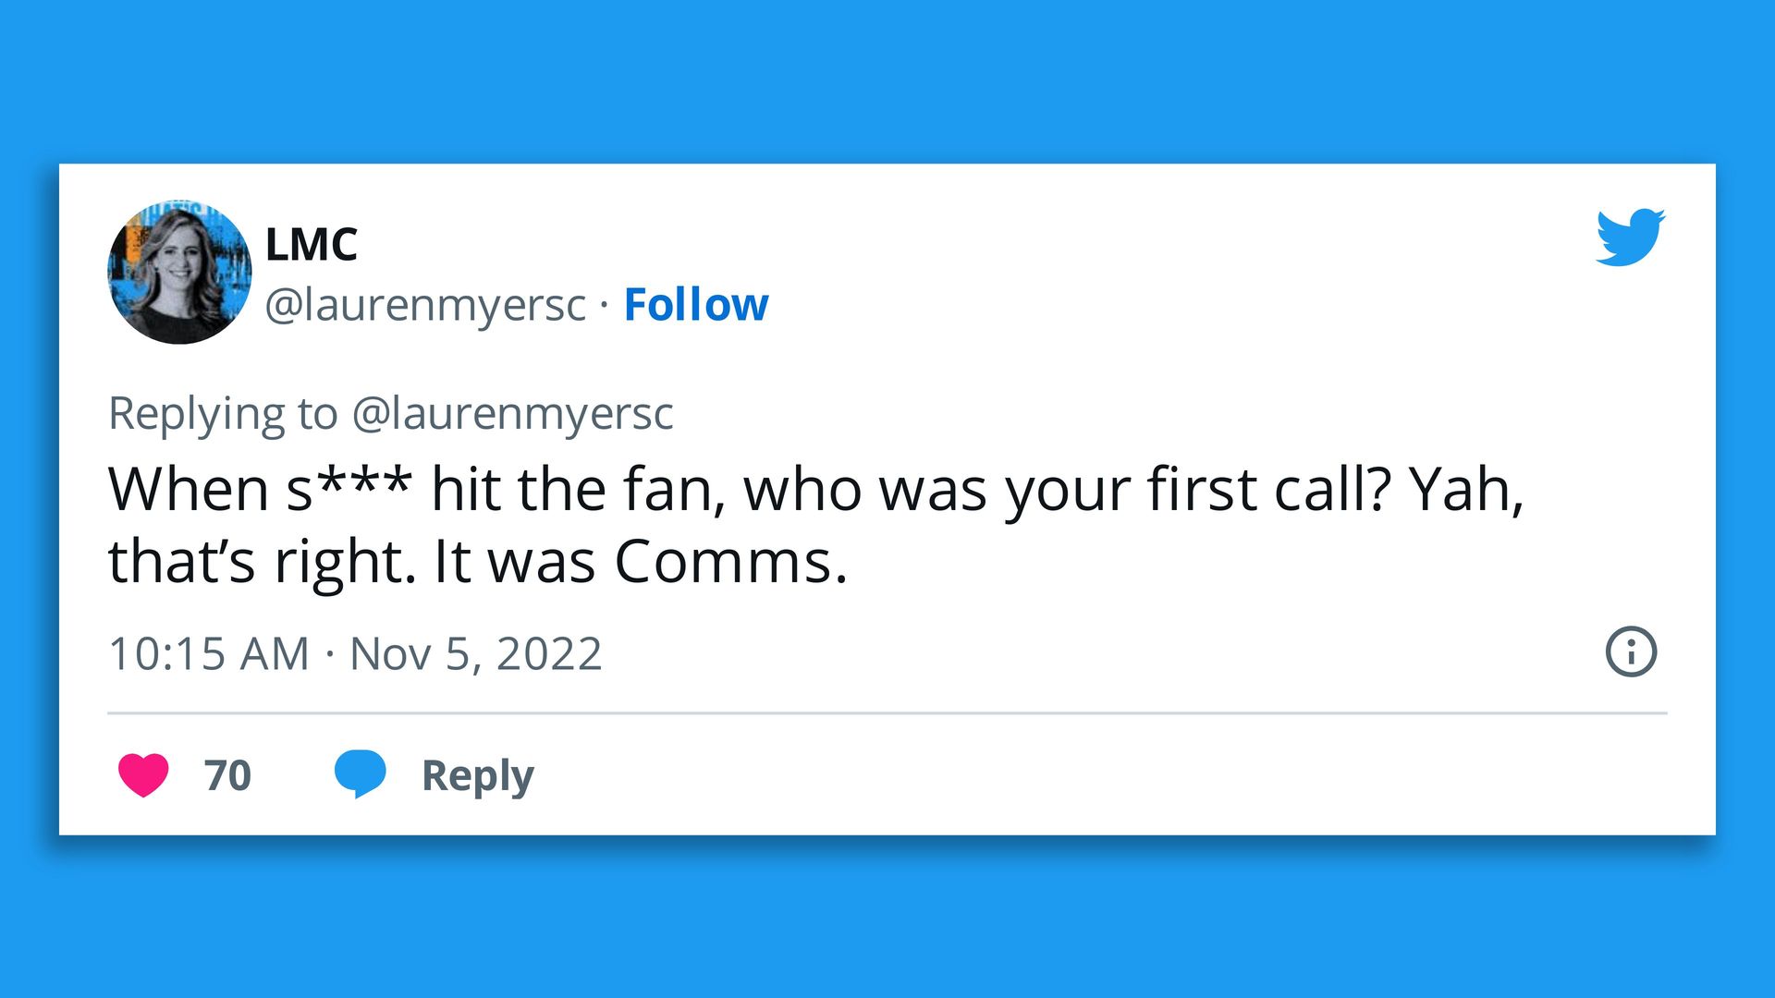Click the speech-bubble icon next to Reply
Viewport: 1775px width, 998px height.
click(361, 774)
